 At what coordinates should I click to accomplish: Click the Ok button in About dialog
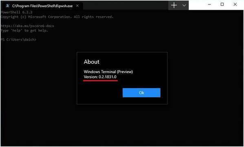pyautogui.click(x=141, y=93)
